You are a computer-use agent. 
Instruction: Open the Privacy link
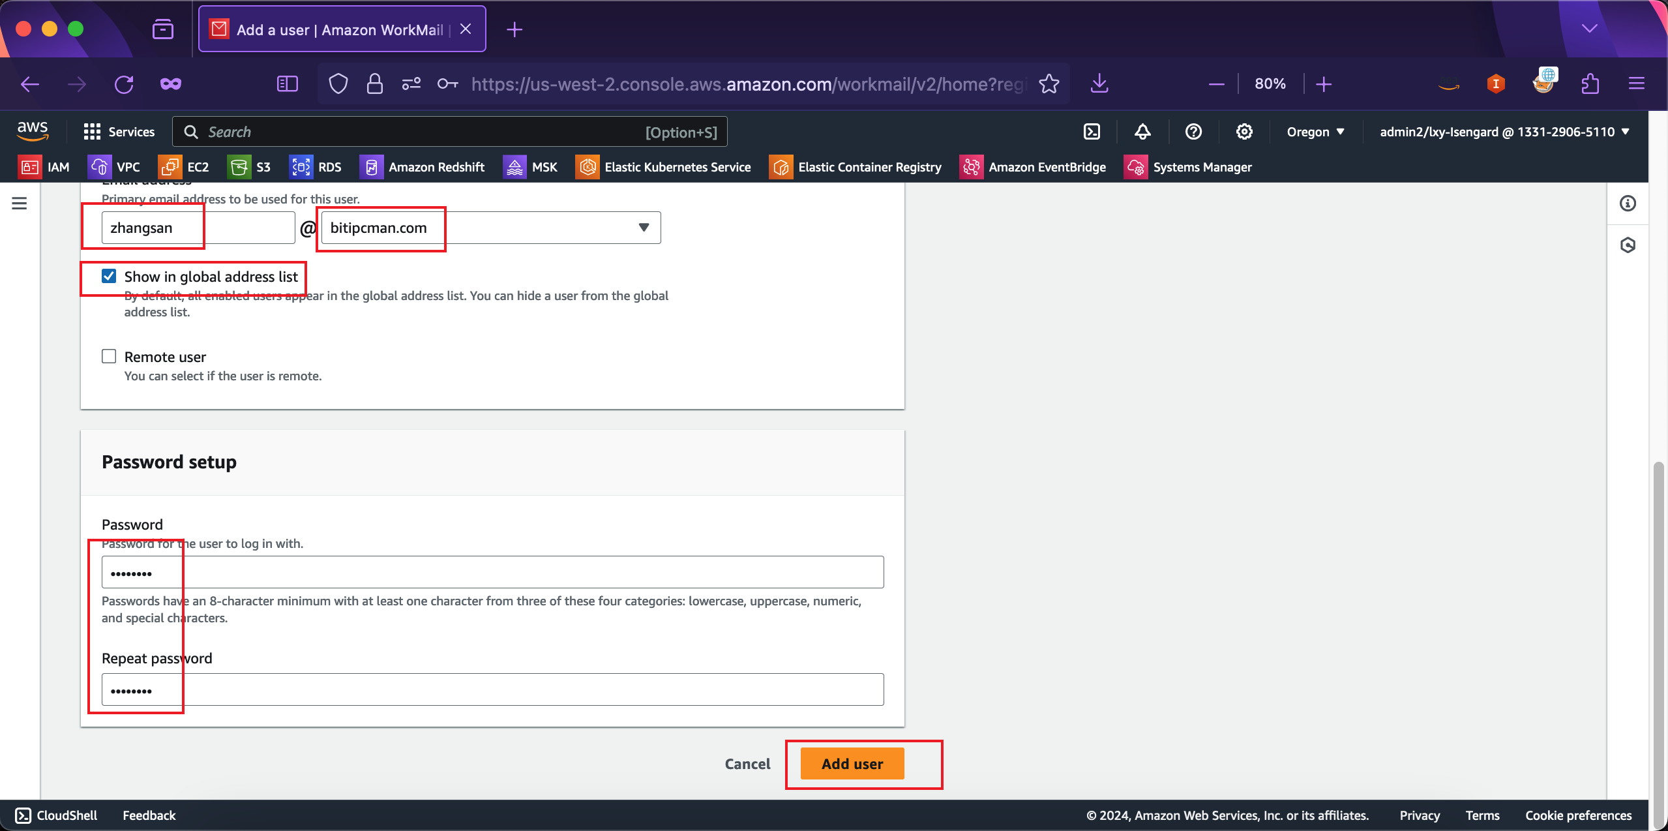[1420, 815]
